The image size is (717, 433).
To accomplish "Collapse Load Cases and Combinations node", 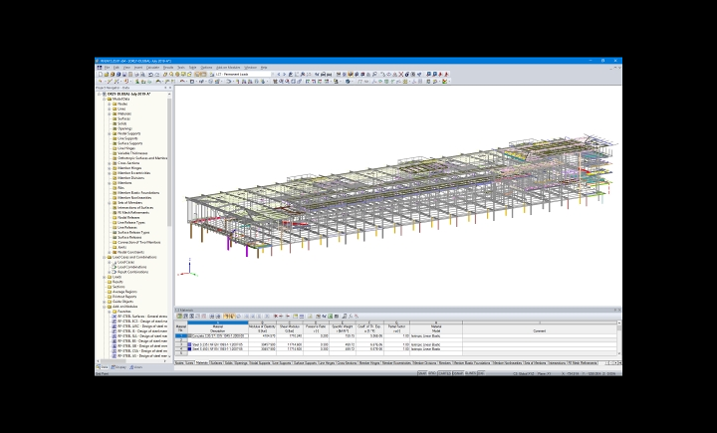I will [105, 257].
